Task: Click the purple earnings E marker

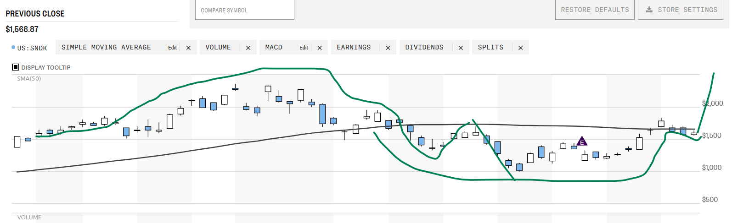Action: point(582,141)
